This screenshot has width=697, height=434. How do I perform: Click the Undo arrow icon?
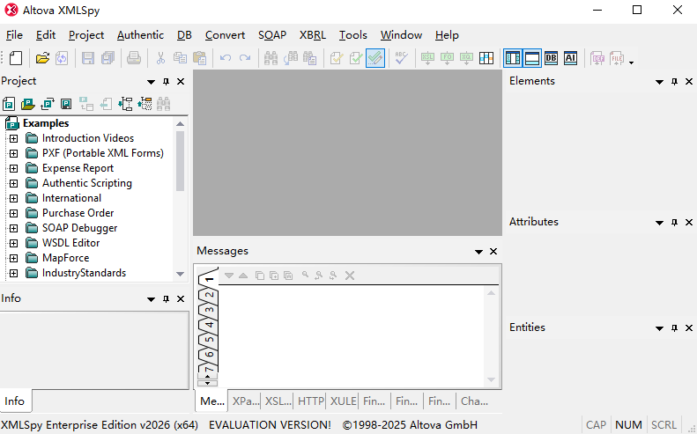(226, 58)
